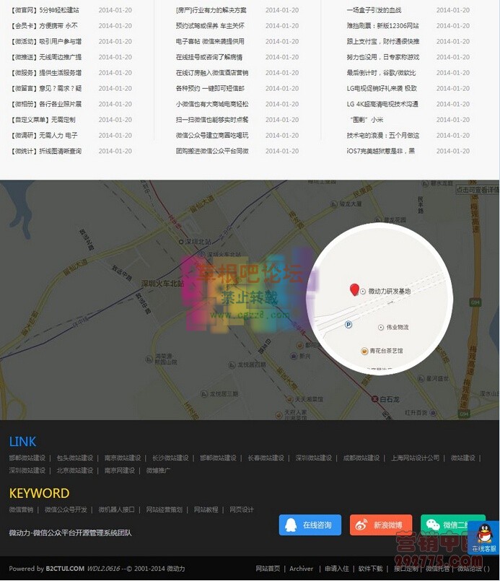Open the floating 在线客服 QQ widget
Screen dimensions: 500x581
484,538
